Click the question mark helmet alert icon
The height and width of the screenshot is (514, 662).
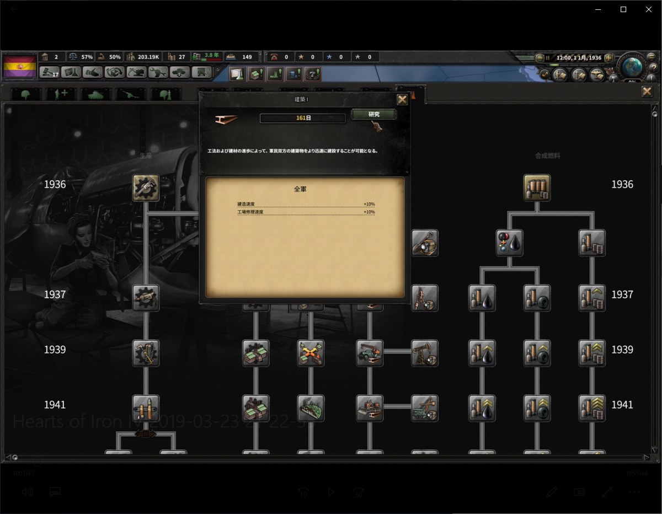(312, 73)
